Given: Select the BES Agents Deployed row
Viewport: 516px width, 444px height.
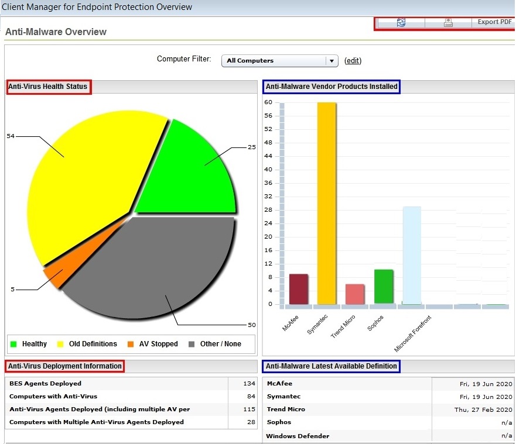Looking at the screenshot, I should click(117, 384).
